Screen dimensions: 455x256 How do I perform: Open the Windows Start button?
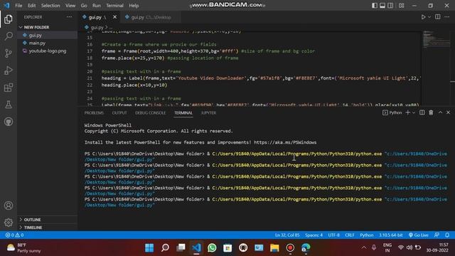point(149,248)
